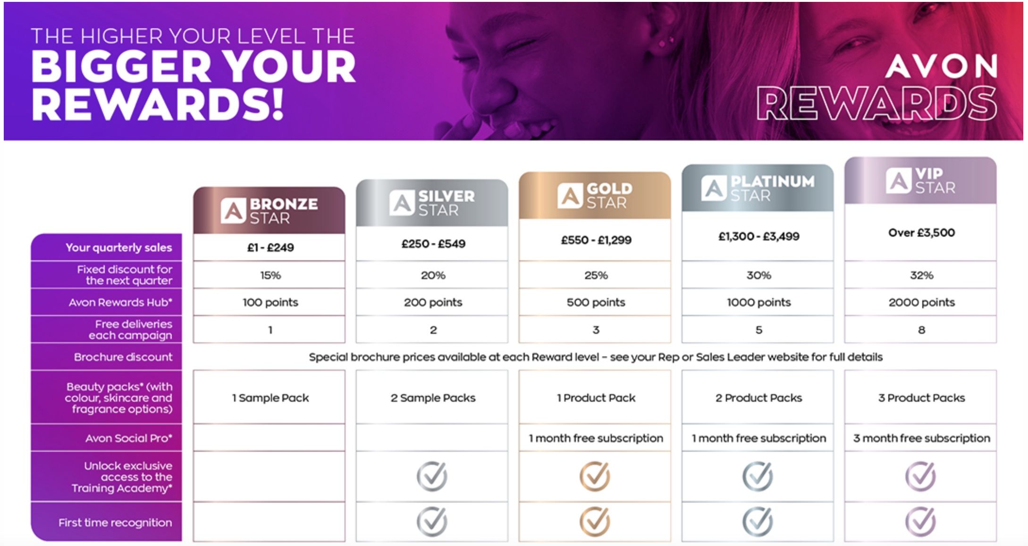Click the Gold Star Avon logo icon

pyautogui.click(x=570, y=196)
